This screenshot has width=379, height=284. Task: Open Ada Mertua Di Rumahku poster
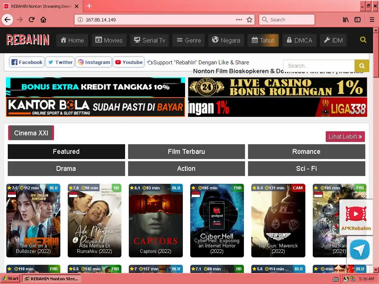(94, 220)
